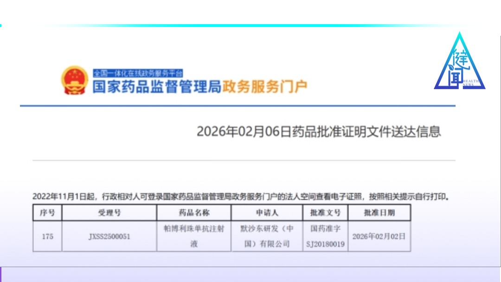501x282 pixels.
Task: Click the acceptance number JXSS2500051
Action: click(x=109, y=236)
